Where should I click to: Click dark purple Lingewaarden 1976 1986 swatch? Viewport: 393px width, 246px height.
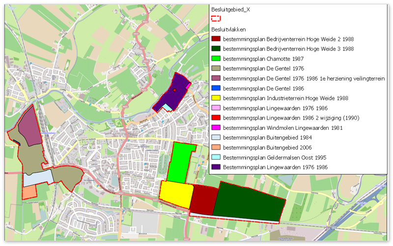216,167
